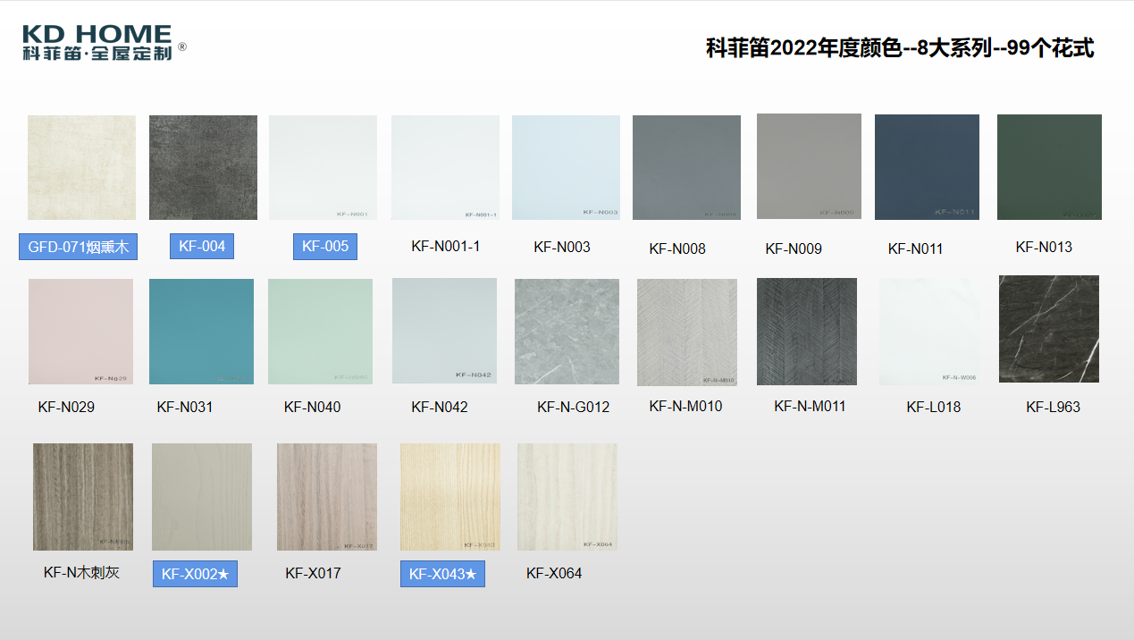Select the KF-N013 caption text
Image resolution: width=1134 pixels, height=640 pixels.
tap(1044, 247)
